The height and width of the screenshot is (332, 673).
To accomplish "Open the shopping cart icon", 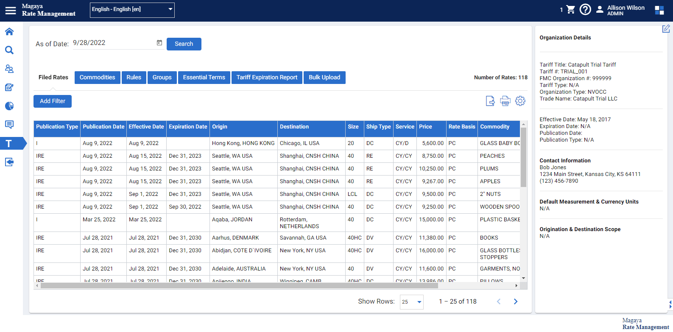I will pos(571,9).
